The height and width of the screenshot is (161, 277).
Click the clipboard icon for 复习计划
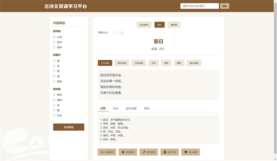(x=165, y=152)
